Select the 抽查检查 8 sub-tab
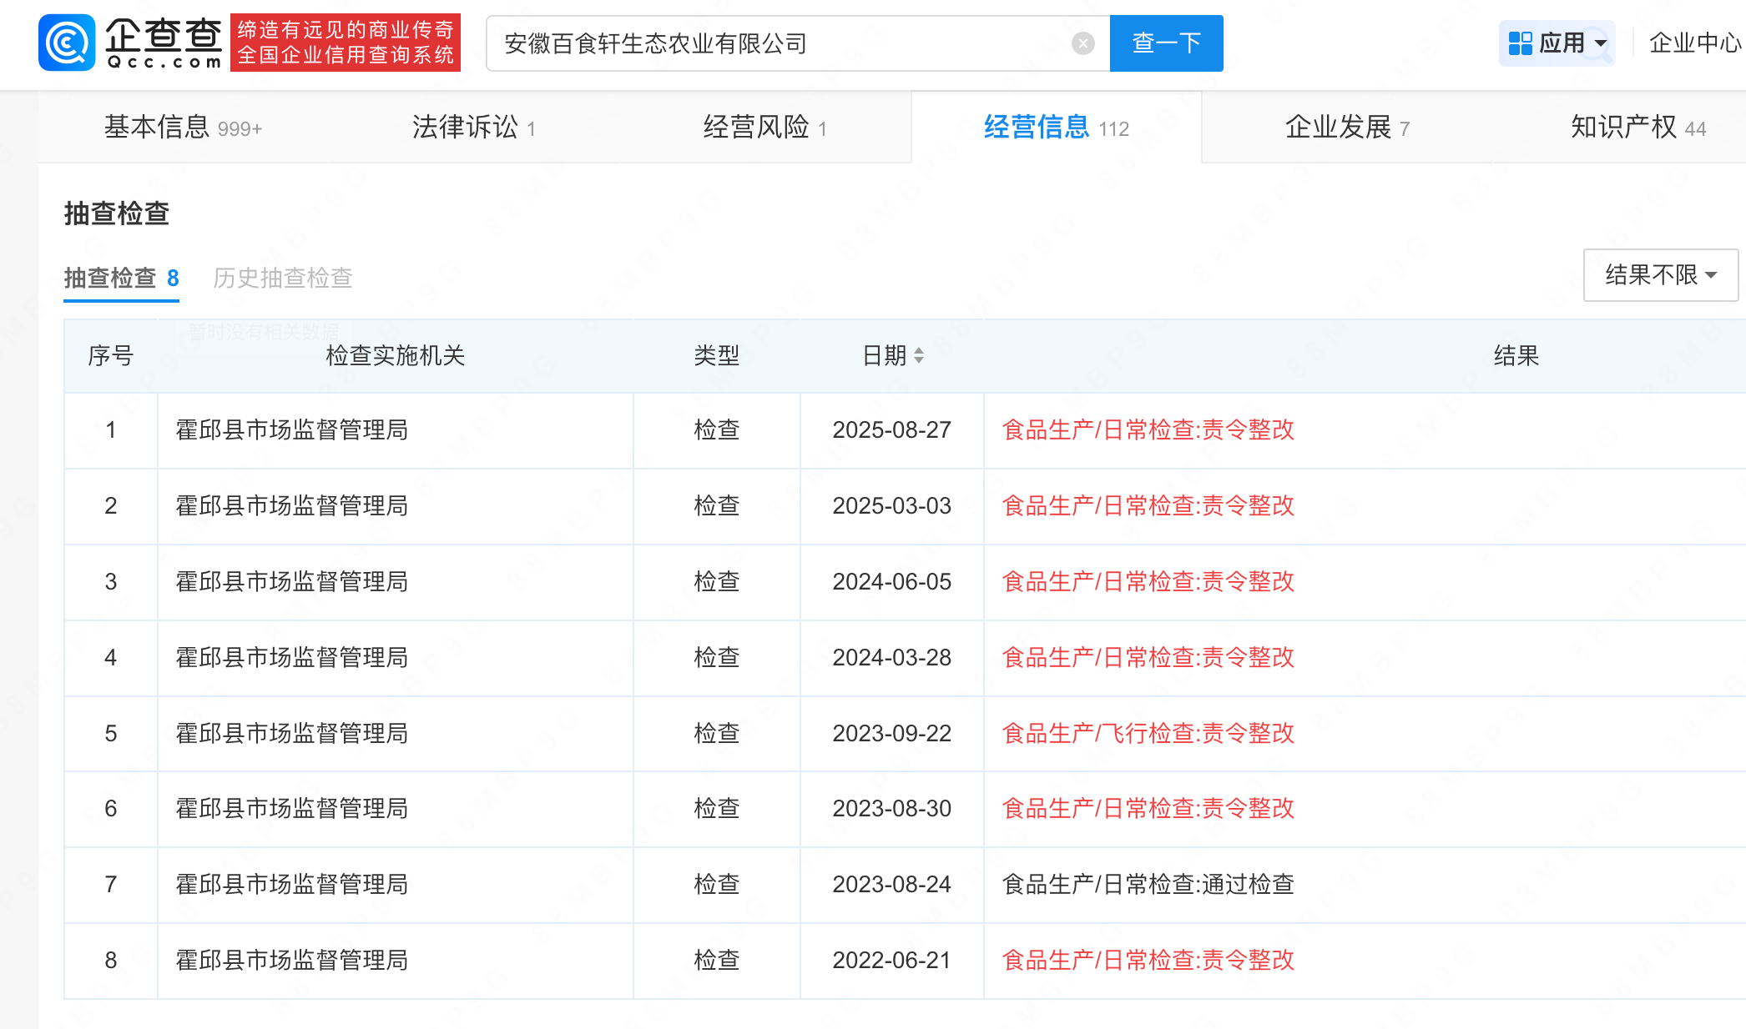 122,278
